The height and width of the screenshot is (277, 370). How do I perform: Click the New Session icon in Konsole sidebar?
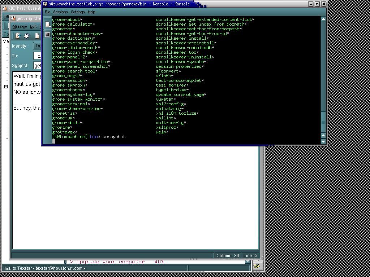[48, 25]
